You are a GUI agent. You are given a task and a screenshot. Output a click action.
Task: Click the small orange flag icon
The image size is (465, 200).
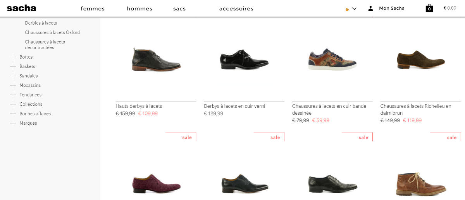pyautogui.click(x=347, y=9)
